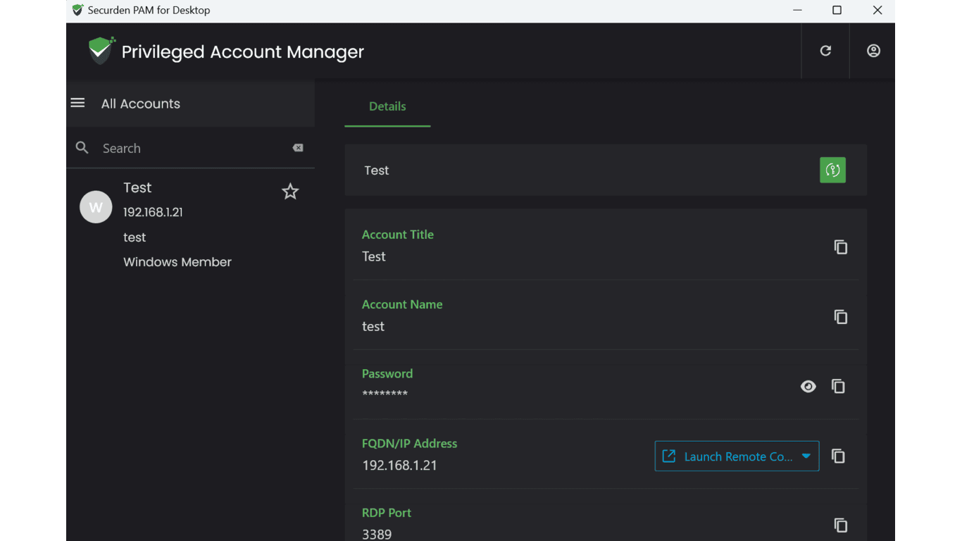Maximize the Securden PAM window
Image resolution: width=962 pixels, height=541 pixels.
(837, 10)
